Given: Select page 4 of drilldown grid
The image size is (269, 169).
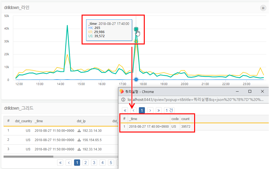Looking at the screenshot, I should click(103, 163).
